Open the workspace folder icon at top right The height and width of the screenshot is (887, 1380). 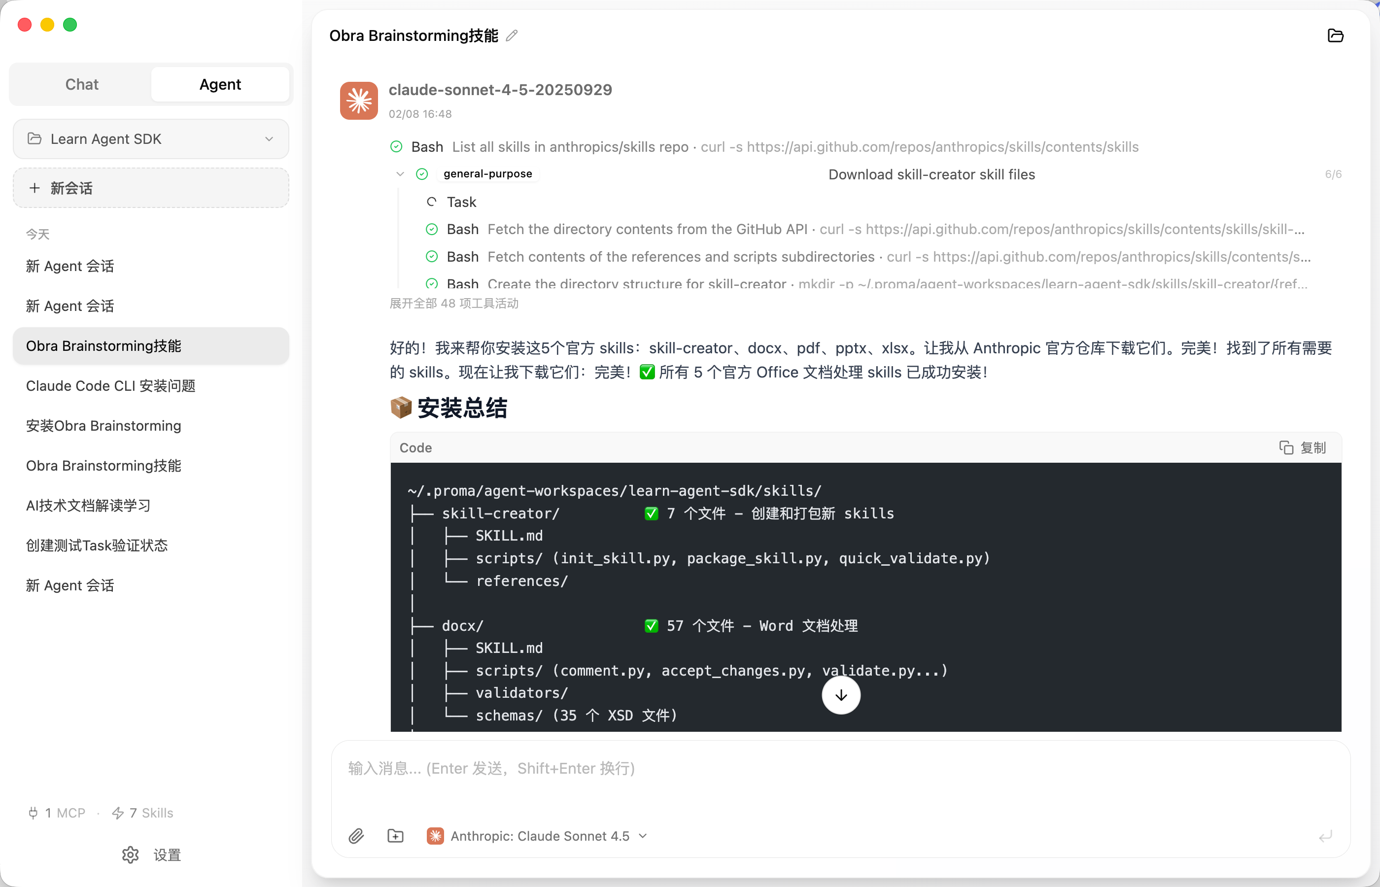pyautogui.click(x=1335, y=35)
